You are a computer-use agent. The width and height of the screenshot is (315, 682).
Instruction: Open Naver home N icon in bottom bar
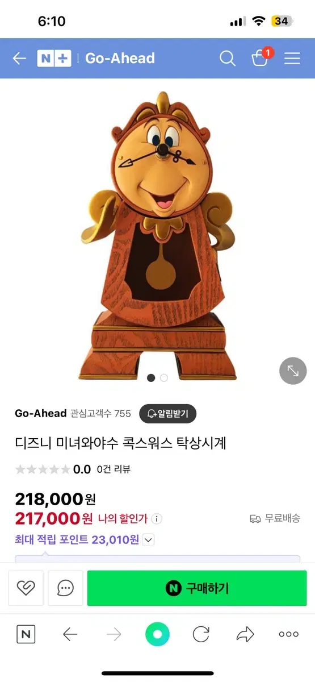coord(26,634)
